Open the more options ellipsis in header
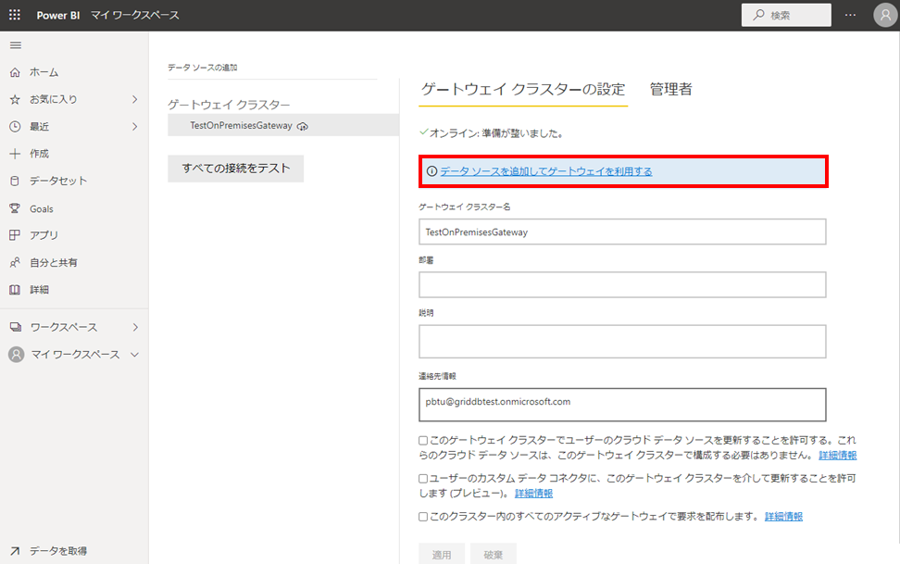 pyautogui.click(x=851, y=16)
